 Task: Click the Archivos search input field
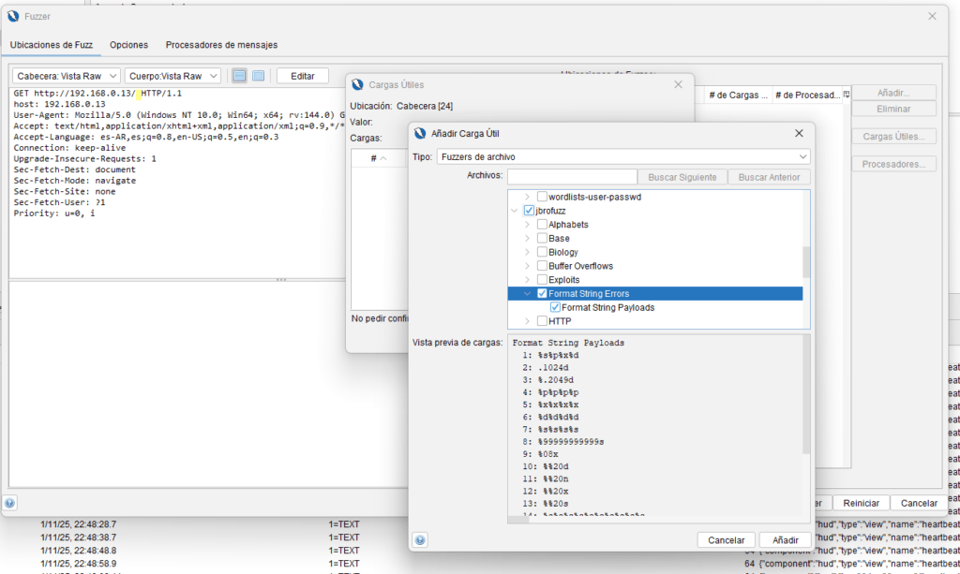[572, 177]
